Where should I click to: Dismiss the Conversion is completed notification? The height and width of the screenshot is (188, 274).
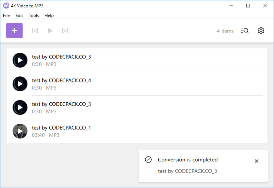click(x=256, y=161)
